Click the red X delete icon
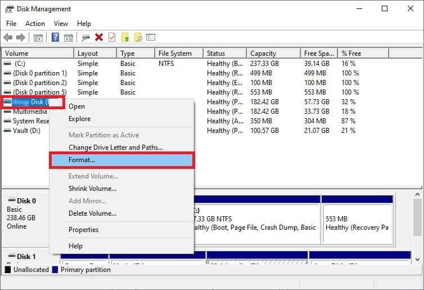 (x=99, y=37)
